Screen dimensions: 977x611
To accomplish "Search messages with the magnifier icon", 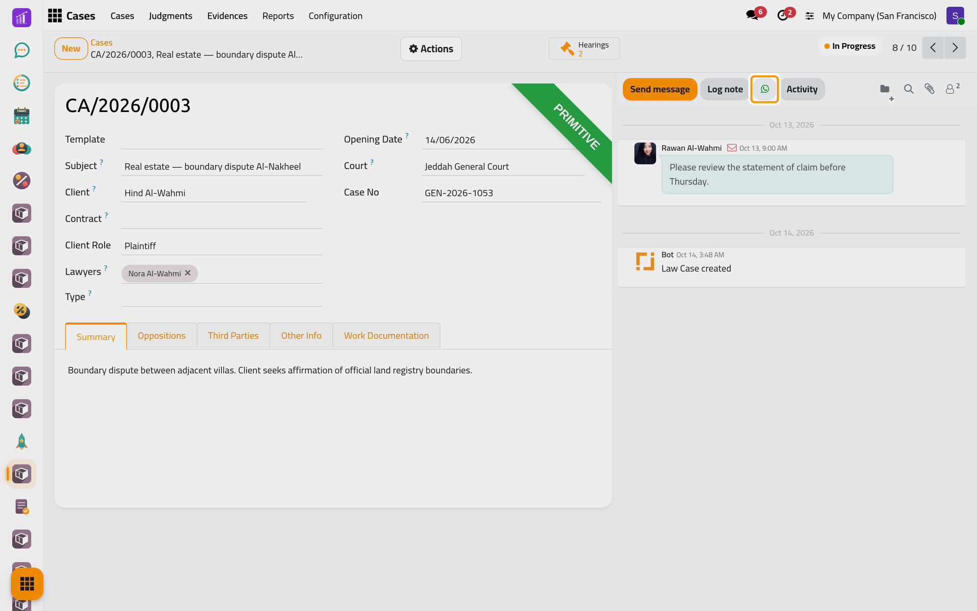I will click(908, 89).
